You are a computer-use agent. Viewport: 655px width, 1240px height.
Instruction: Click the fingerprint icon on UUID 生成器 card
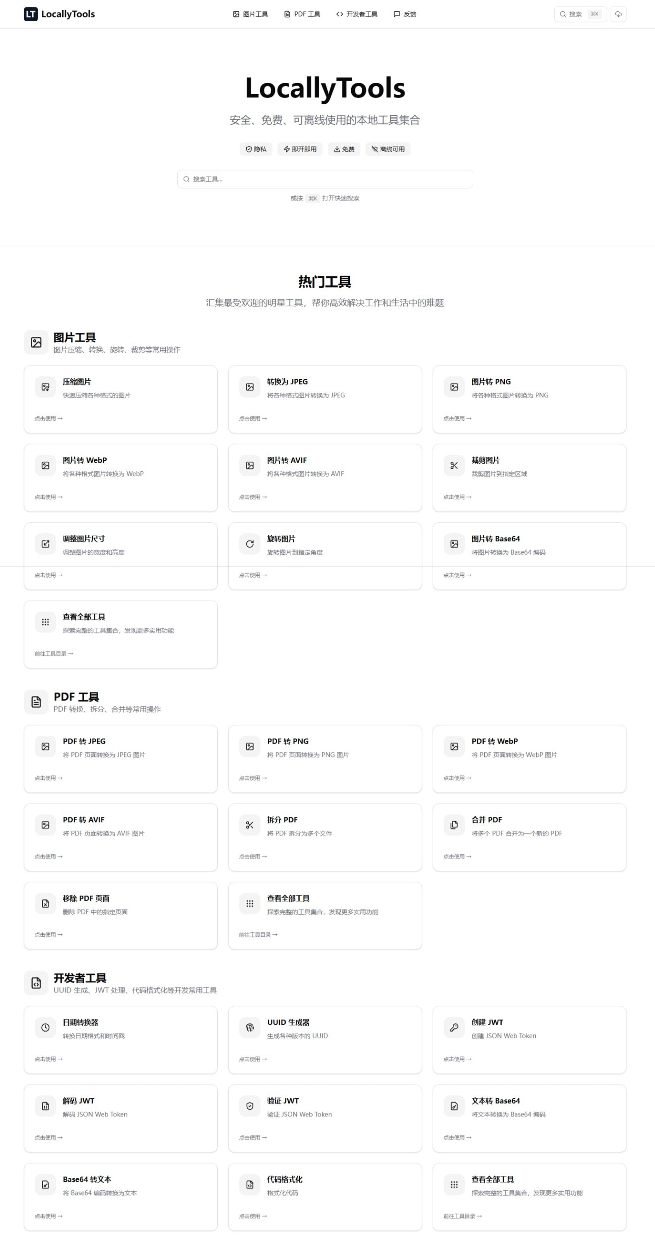point(249,1027)
